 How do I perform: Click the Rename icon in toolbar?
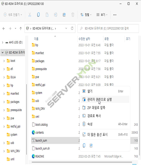[x=56, y=15]
